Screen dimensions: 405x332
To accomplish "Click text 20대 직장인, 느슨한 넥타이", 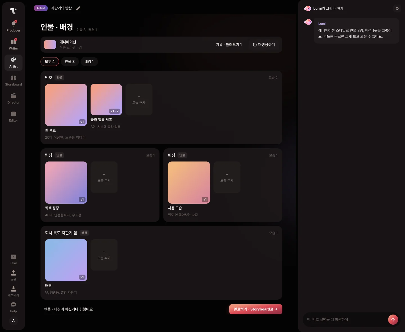I will [65, 137].
